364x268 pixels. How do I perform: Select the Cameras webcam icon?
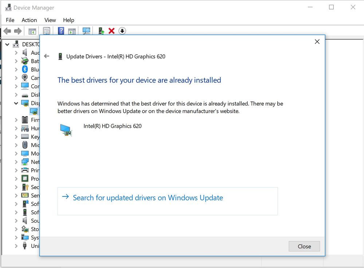[25, 78]
